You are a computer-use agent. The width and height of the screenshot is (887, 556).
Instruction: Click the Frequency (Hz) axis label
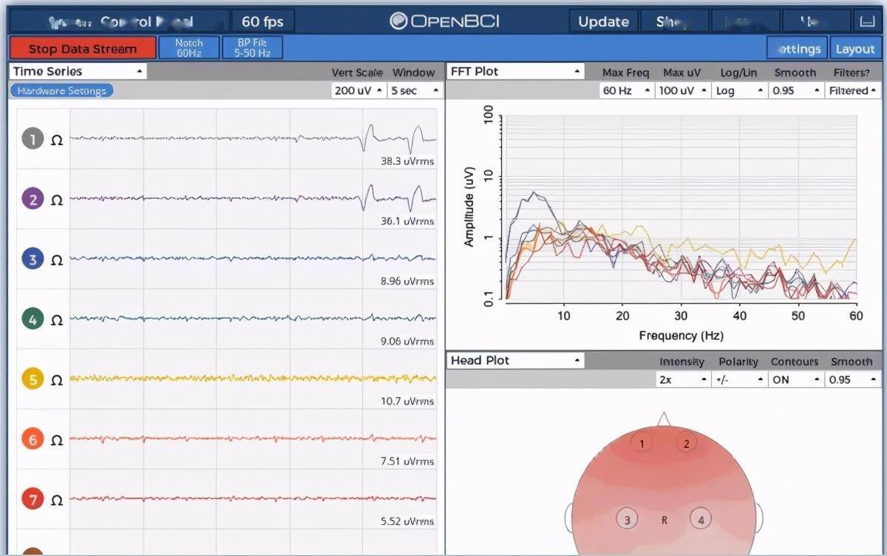coord(680,336)
